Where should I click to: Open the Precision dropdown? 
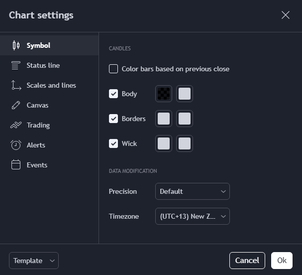coord(193,191)
